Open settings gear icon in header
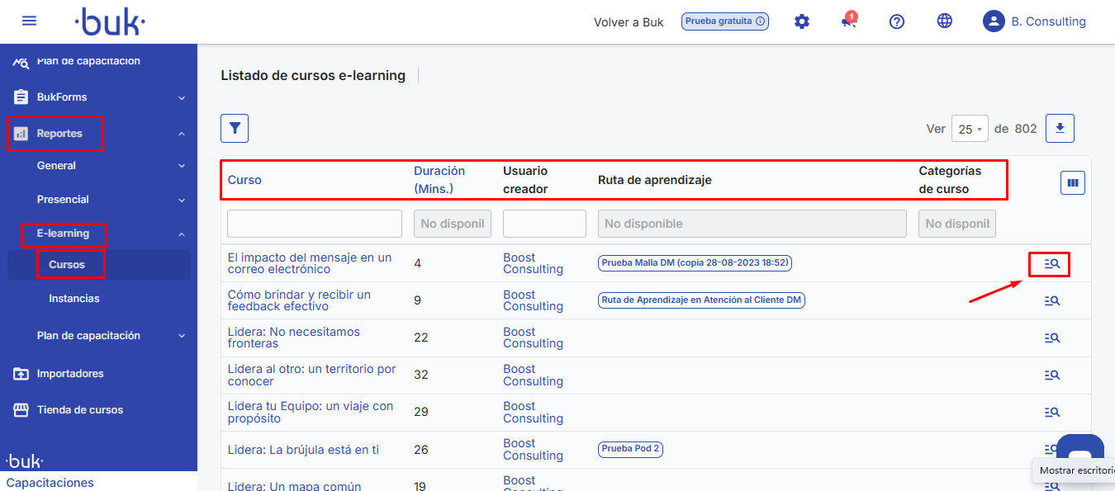This screenshot has width=1115, height=491. click(x=801, y=21)
